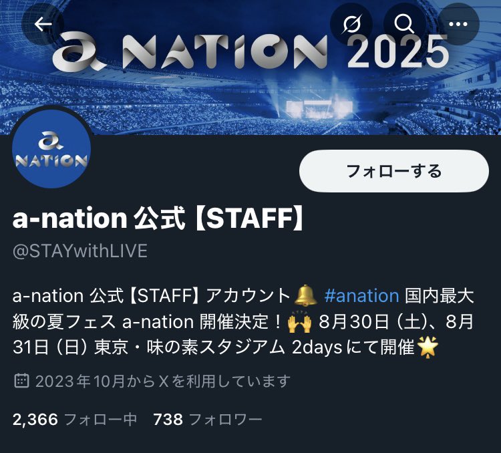Open the a-nation 2025 header banner
The height and width of the screenshot is (453, 501).
[251, 67]
